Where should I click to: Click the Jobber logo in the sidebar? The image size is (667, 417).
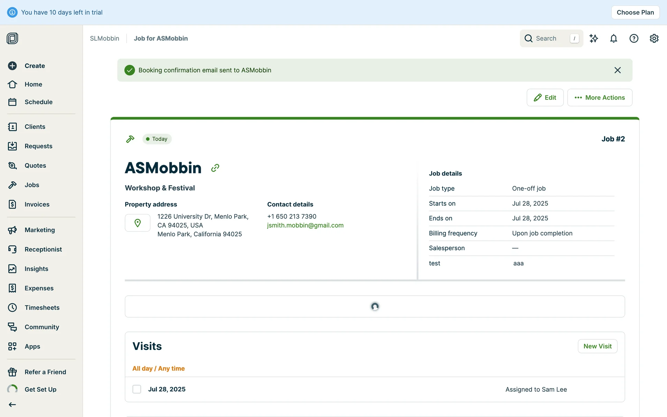[x=13, y=38]
